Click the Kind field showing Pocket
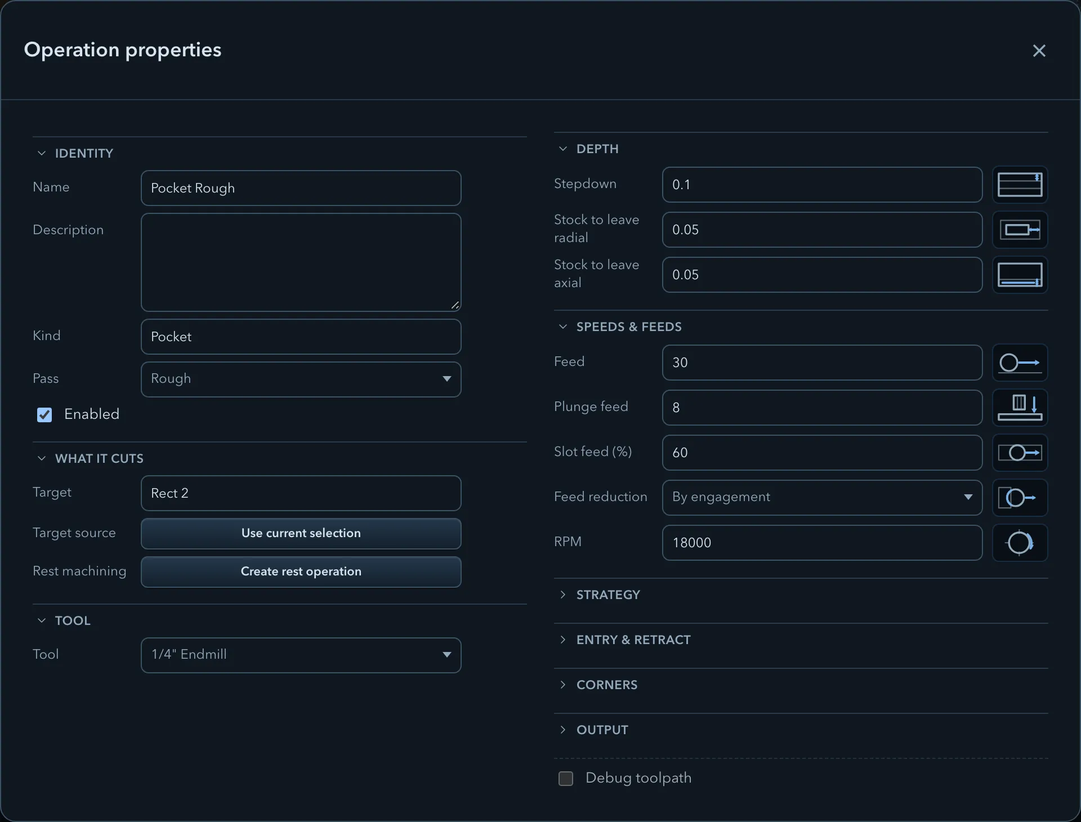The height and width of the screenshot is (822, 1081). (x=301, y=337)
